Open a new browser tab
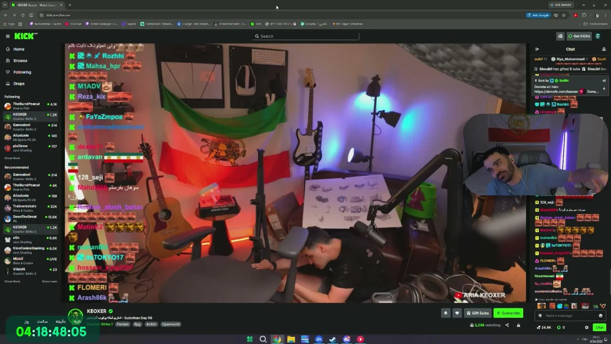The width and height of the screenshot is (611, 344). [x=70, y=5]
